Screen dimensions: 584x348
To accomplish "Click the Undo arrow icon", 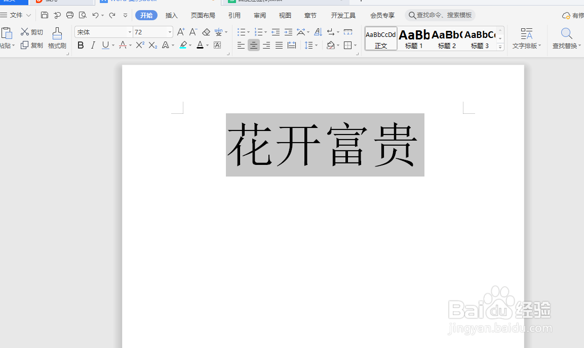I will [x=95, y=15].
